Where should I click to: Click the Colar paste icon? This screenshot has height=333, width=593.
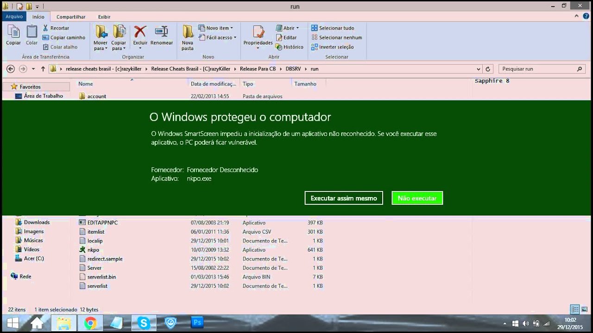32,35
